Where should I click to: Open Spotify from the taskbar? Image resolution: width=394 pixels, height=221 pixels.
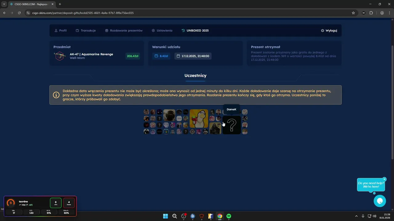tap(229, 216)
